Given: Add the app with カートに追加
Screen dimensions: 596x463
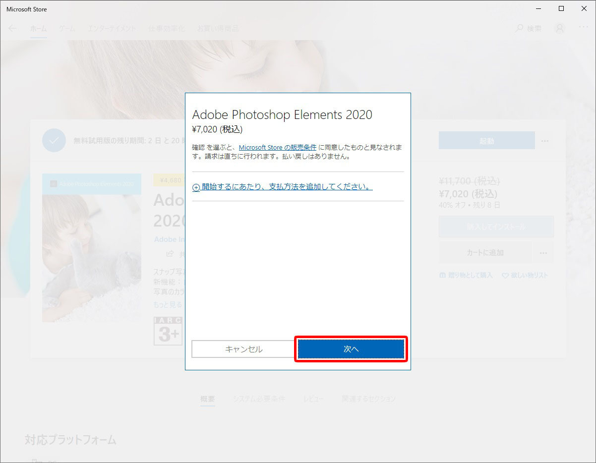Looking at the screenshot, I should (485, 253).
